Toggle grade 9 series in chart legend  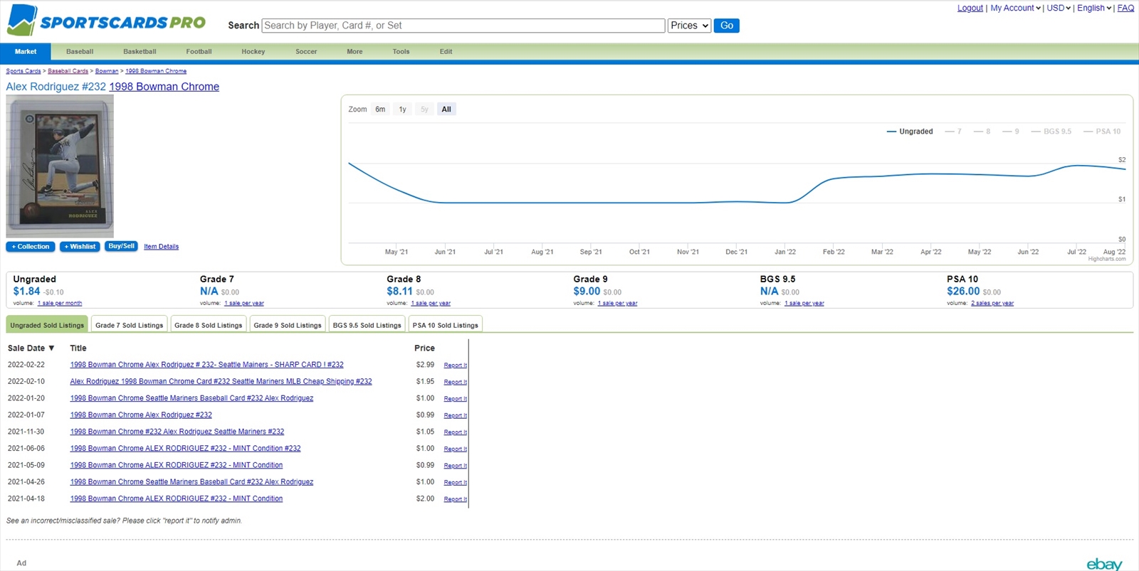[1011, 132]
